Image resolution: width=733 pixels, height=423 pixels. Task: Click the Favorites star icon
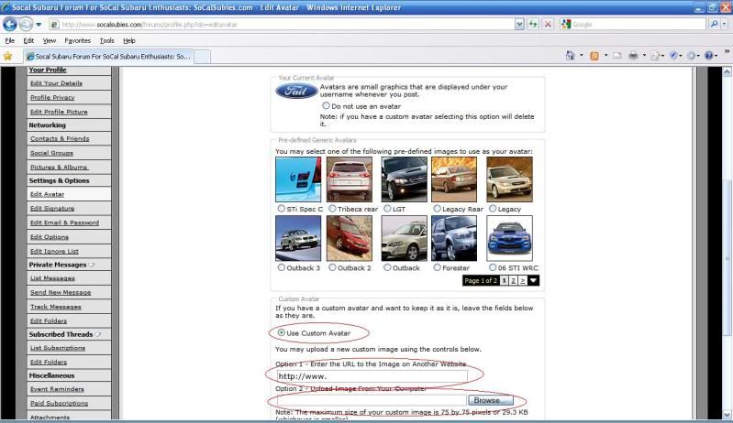coord(8,56)
